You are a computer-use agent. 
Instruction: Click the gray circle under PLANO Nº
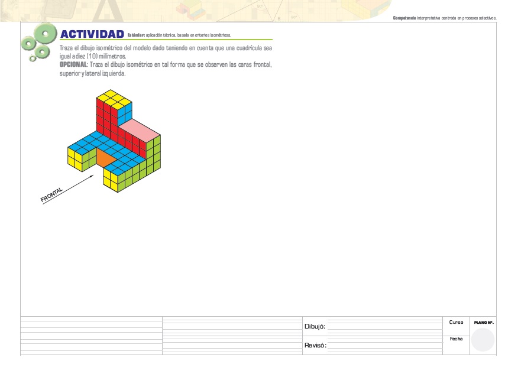[x=483, y=340]
